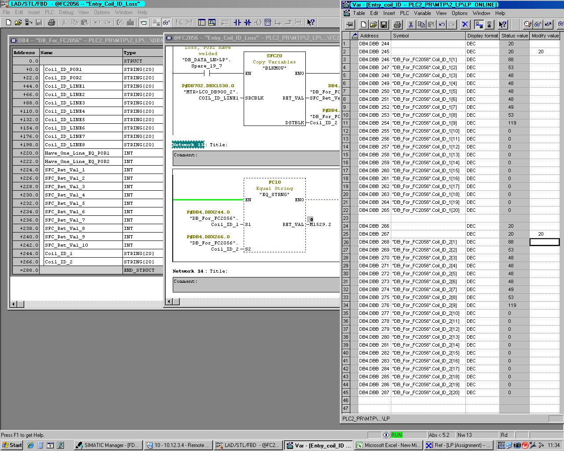Switch to SIMATIC Manager taskbar button
This screenshot has height=451, width=564.
pos(107,445)
